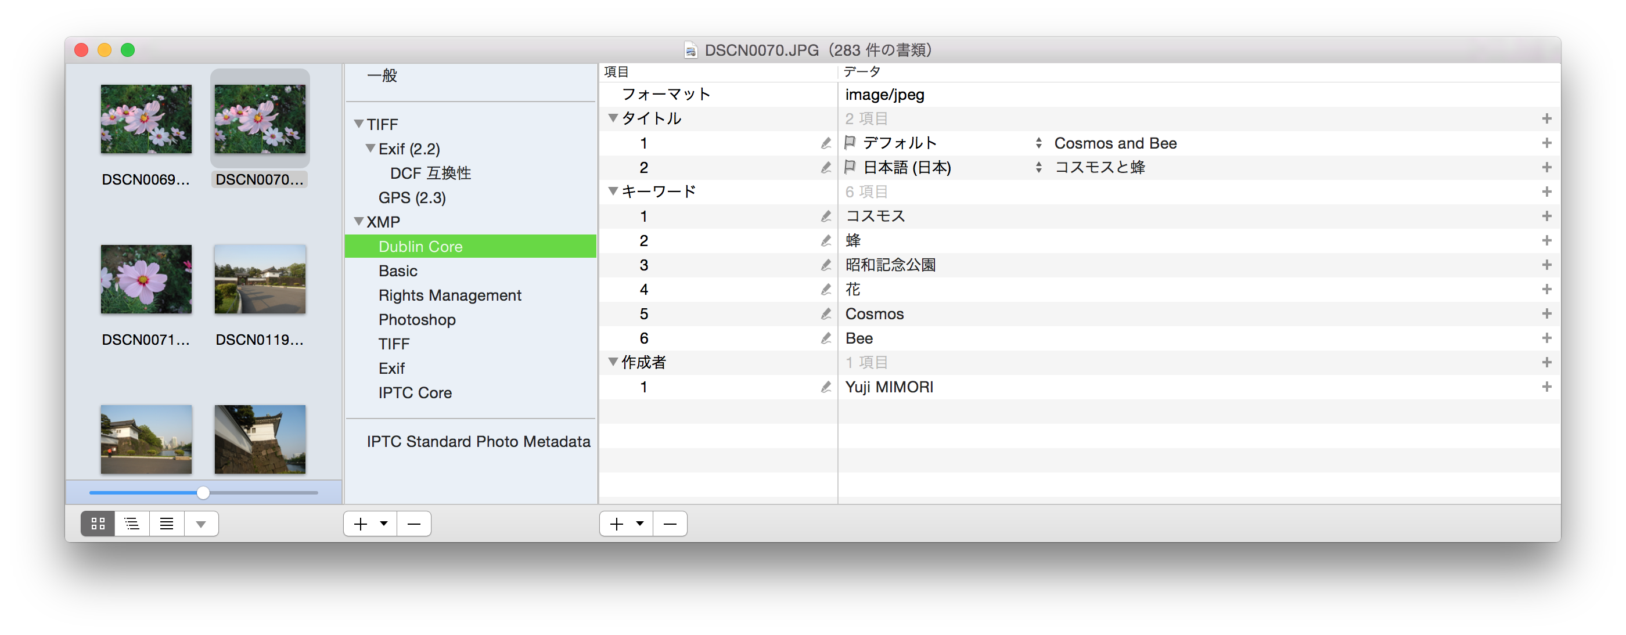The height and width of the screenshot is (635, 1626).
Task: Collapse the Exif (2.2) tree node
Action: point(370,149)
